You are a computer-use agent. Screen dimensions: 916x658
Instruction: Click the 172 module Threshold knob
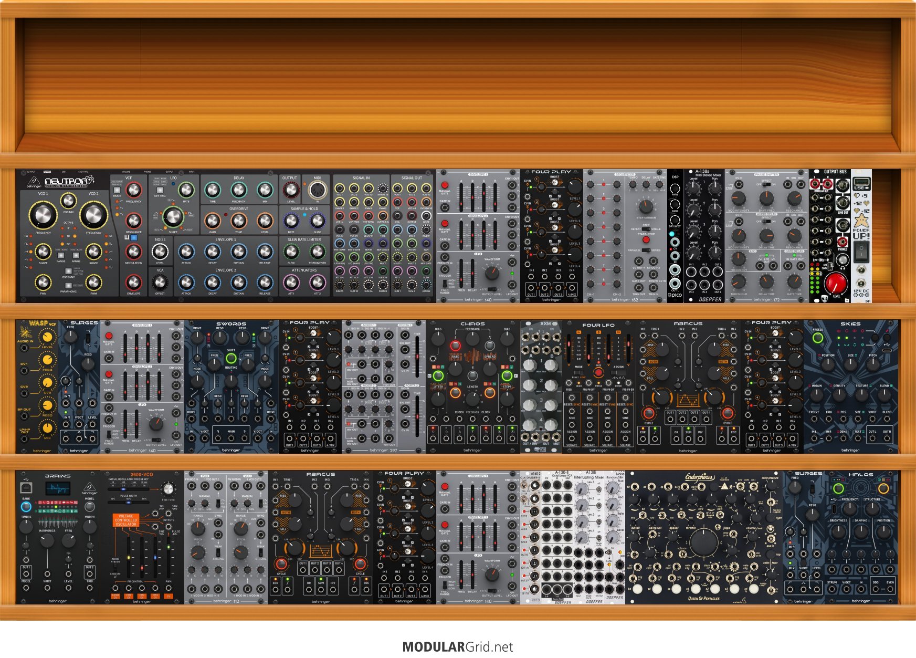click(x=739, y=282)
